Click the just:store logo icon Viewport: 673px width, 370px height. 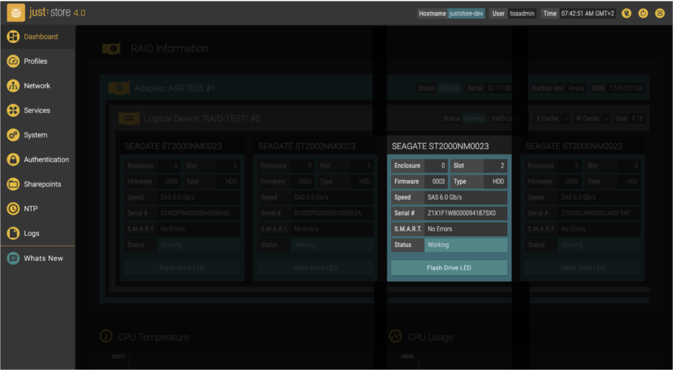tap(16, 13)
